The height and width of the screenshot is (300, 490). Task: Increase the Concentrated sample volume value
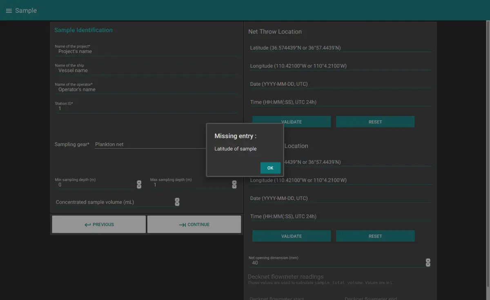(177, 200)
